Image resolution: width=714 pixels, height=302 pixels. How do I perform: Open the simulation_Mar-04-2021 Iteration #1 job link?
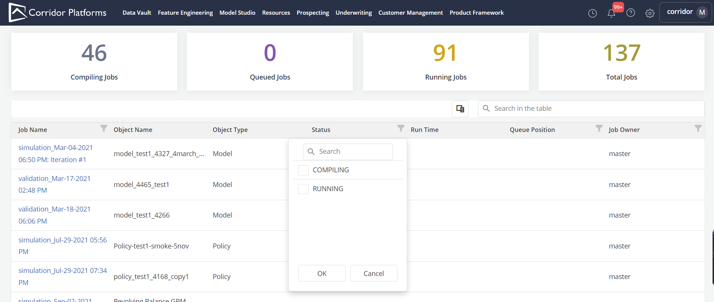[x=56, y=153]
